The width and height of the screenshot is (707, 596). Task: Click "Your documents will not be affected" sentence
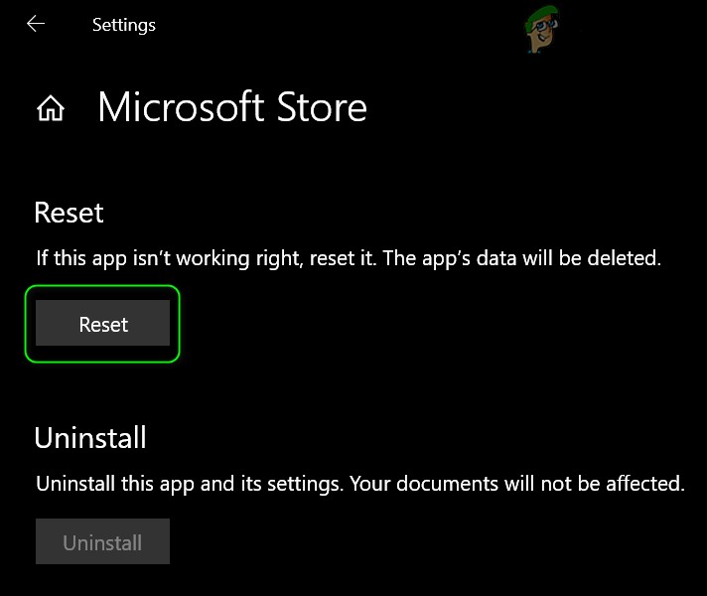coord(516,485)
